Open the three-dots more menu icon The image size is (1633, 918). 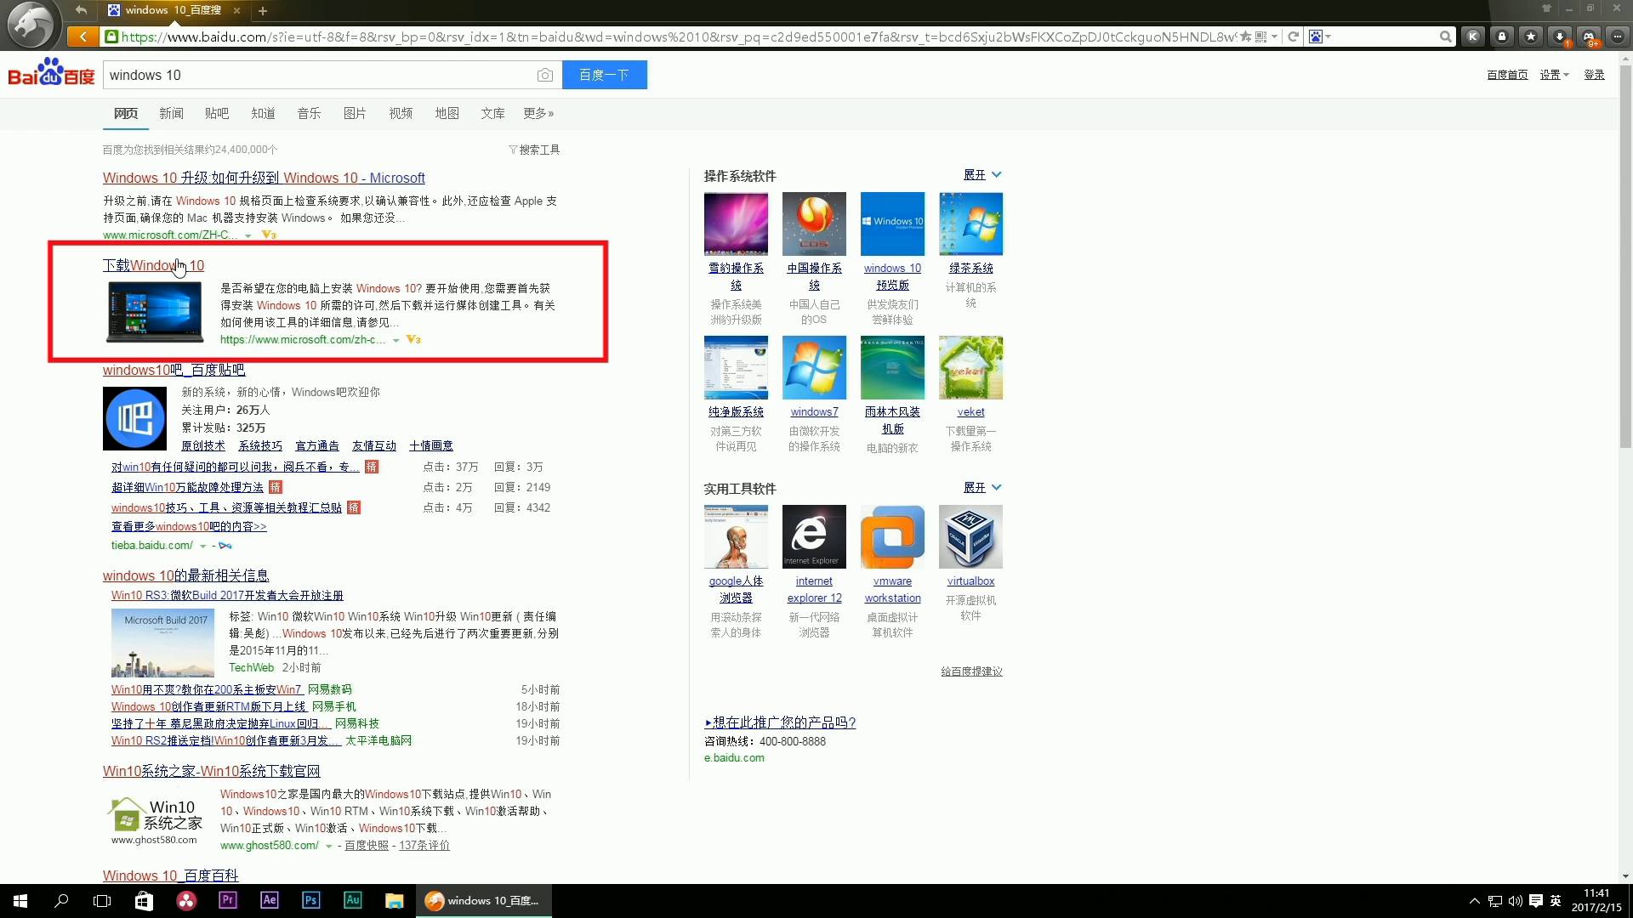coord(1617,37)
